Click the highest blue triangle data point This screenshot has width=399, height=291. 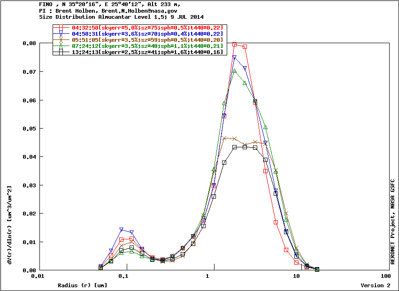pos(235,58)
